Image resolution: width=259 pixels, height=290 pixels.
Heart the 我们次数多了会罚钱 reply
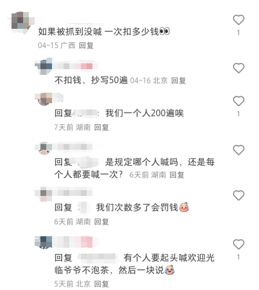point(238,195)
